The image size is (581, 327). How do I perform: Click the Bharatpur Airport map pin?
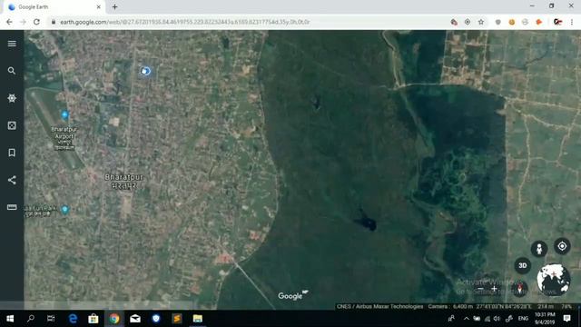coord(64,115)
